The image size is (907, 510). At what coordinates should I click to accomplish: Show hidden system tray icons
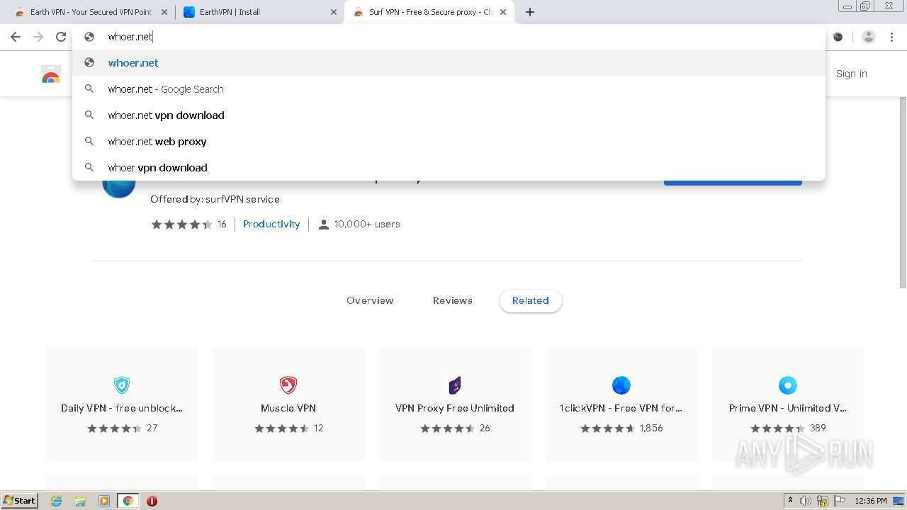point(790,501)
